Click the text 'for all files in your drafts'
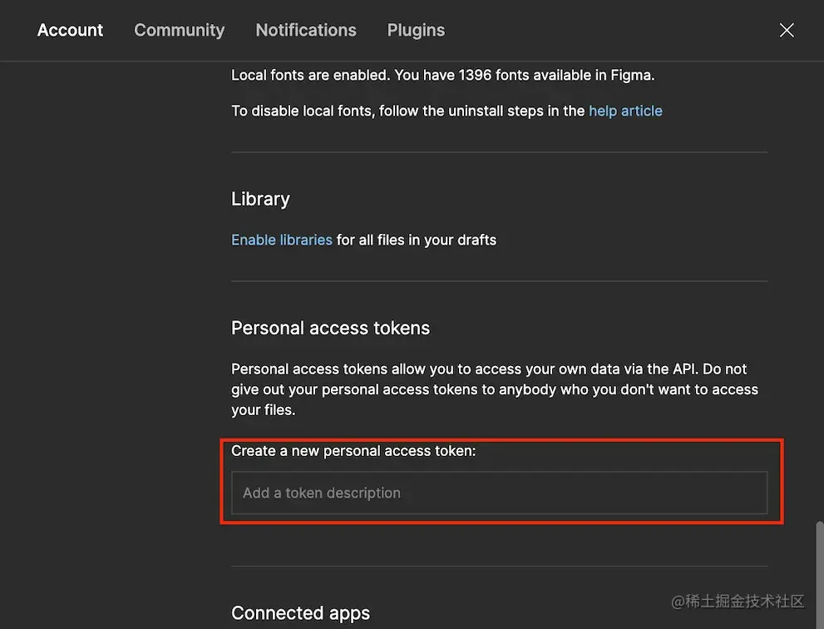 pyautogui.click(x=417, y=240)
